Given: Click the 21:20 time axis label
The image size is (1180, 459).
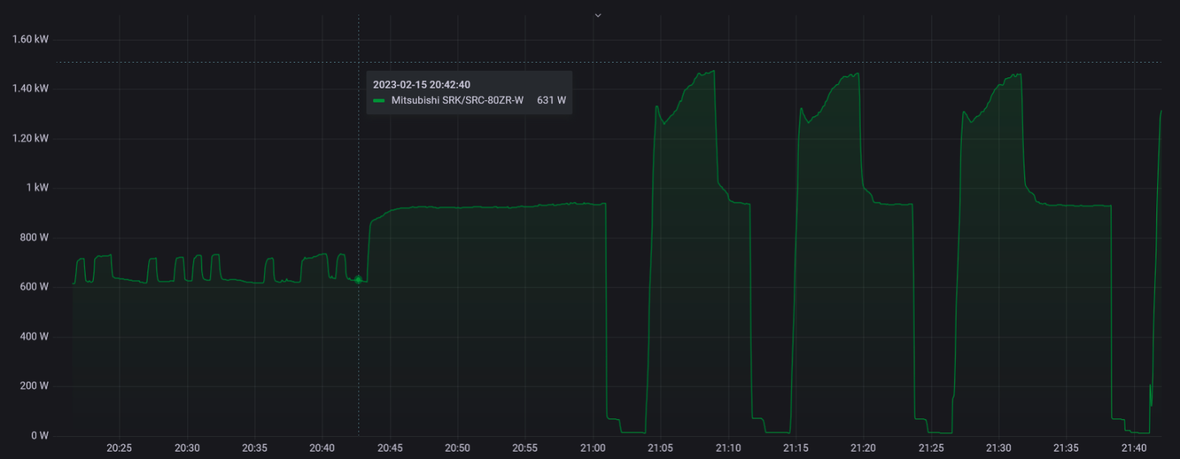Looking at the screenshot, I should pyautogui.click(x=863, y=448).
